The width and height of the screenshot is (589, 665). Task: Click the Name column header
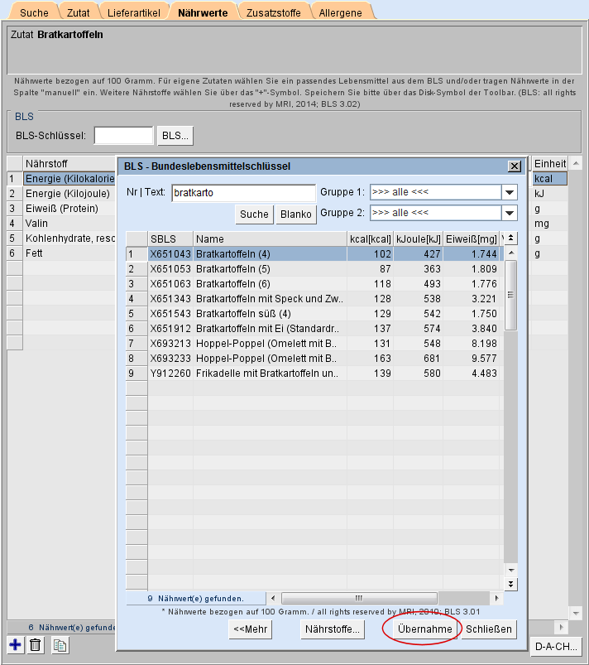(270, 239)
